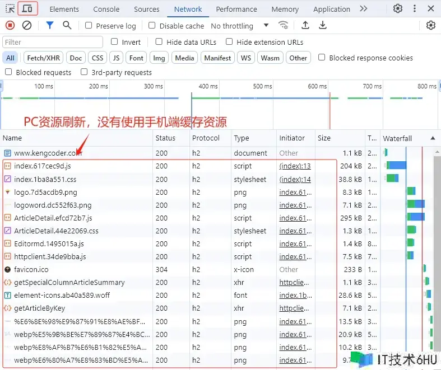Click the export HAR download icon
This screenshot has height=370, width=441.
[323, 25]
